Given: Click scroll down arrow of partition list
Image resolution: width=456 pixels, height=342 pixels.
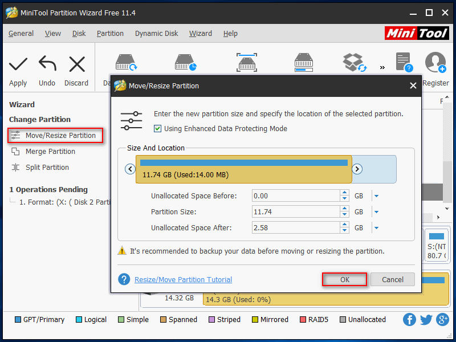Looking at the screenshot, I should coord(447,209).
